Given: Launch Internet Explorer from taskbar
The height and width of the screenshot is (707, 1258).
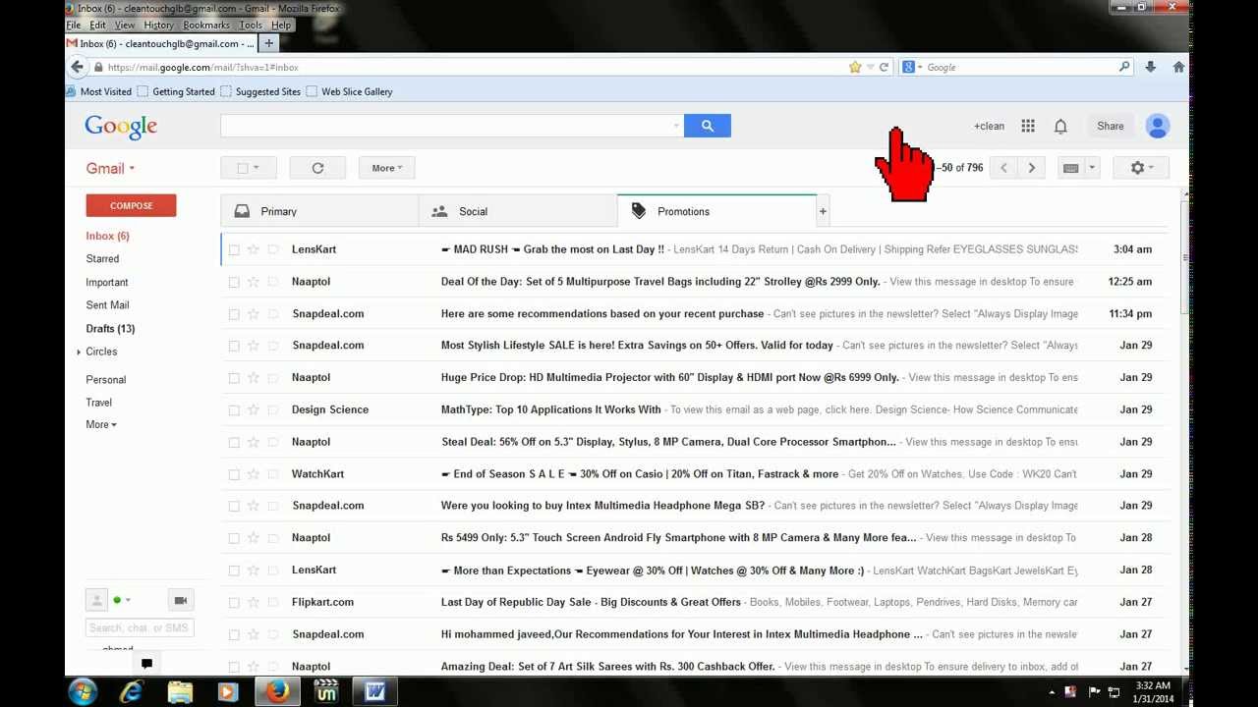Looking at the screenshot, I should [131, 691].
